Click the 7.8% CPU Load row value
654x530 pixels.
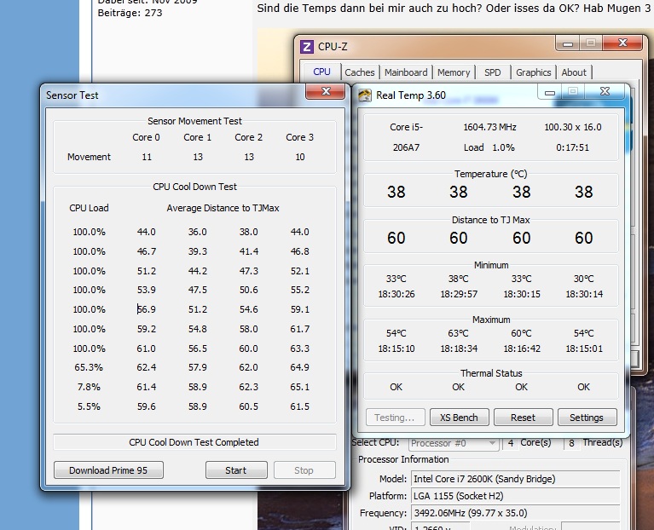point(89,387)
